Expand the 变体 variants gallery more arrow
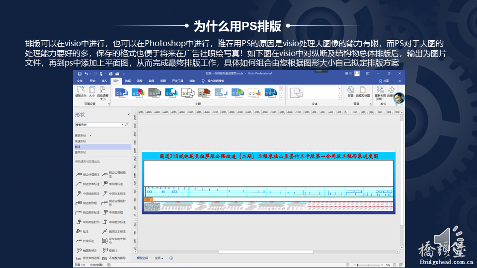477x268 pixels. tap(340, 98)
